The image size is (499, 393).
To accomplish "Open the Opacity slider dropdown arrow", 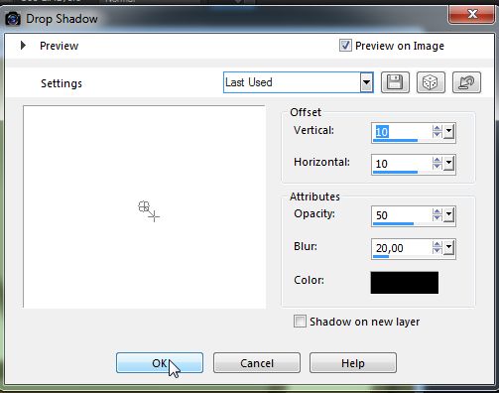I will [448, 215].
